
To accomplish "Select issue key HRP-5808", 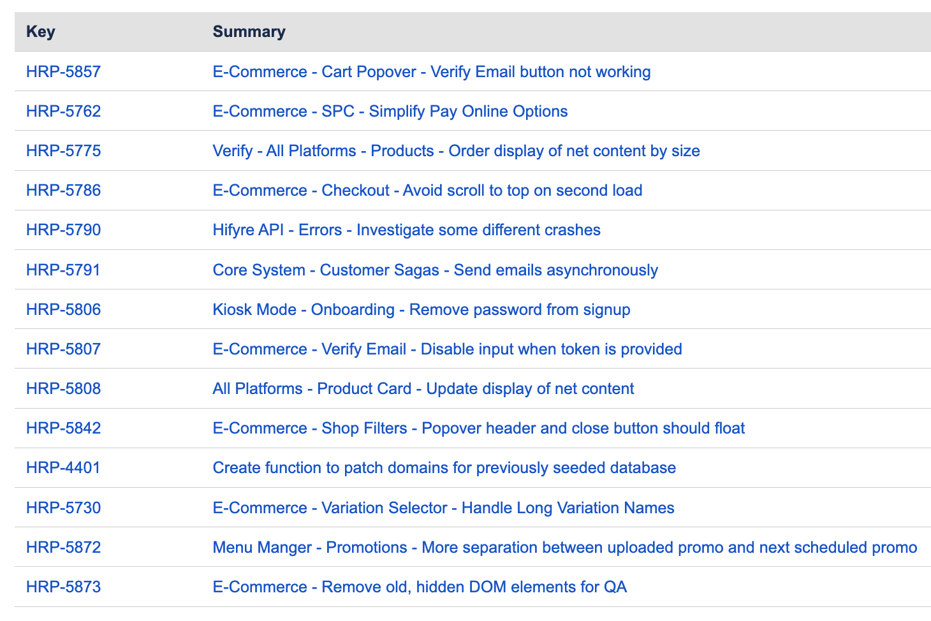I will coord(63,388).
